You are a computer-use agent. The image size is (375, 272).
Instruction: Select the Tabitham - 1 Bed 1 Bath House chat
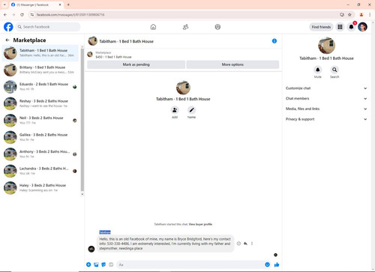[x=40, y=53]
